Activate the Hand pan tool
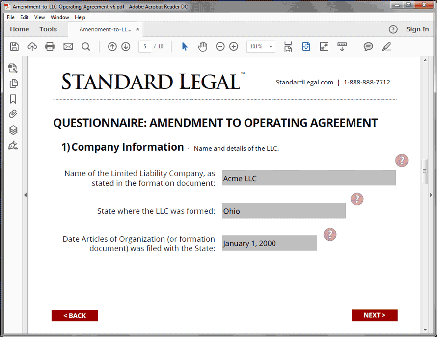 [202, 46]
